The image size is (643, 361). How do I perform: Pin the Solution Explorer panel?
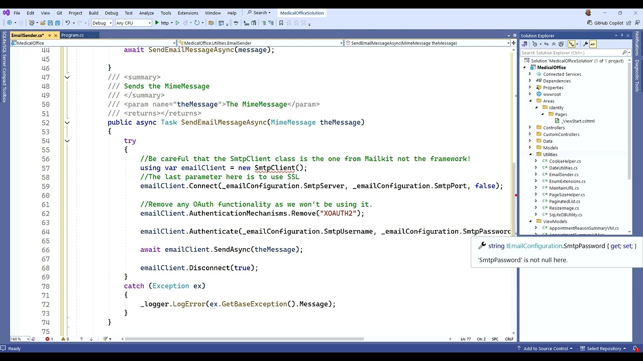coord(622,36)
